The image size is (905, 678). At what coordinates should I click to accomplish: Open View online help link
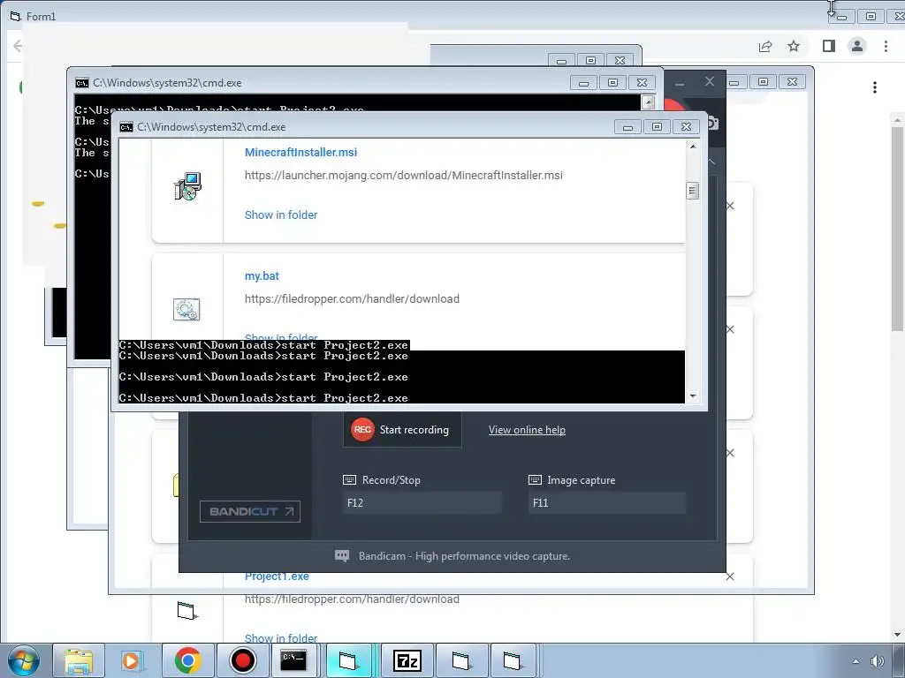pyautogui.click(x=527, y=430)
